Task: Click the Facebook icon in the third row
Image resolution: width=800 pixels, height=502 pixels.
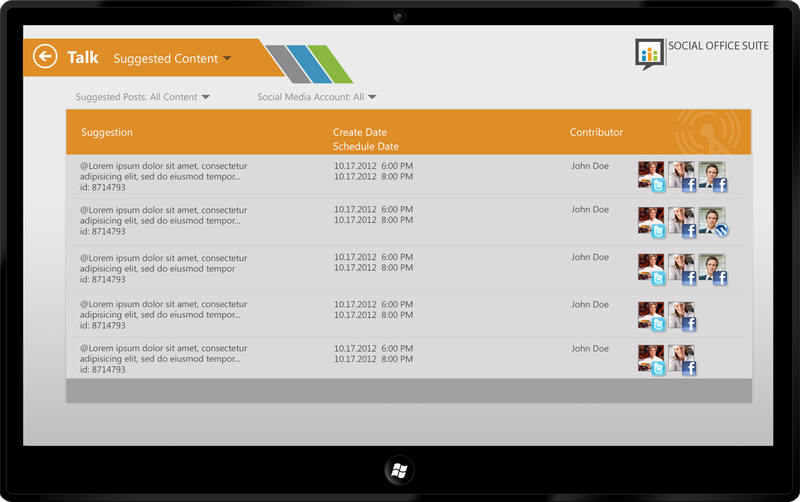Action: pos(690,279)
